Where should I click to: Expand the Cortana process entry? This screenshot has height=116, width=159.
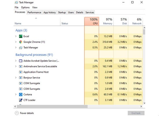(16, 94)
